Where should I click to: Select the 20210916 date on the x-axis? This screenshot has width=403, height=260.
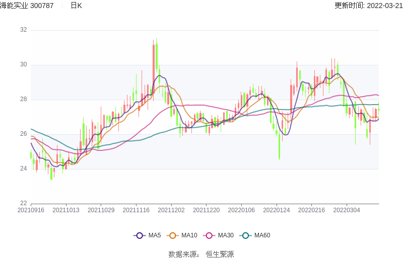point(31,210)
